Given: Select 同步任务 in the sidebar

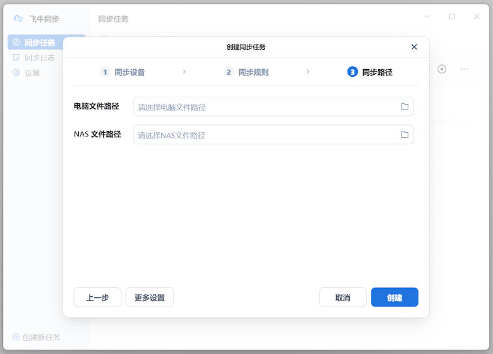Looking at the screenshot, I should pyautogui.click(x=38, y=43).
